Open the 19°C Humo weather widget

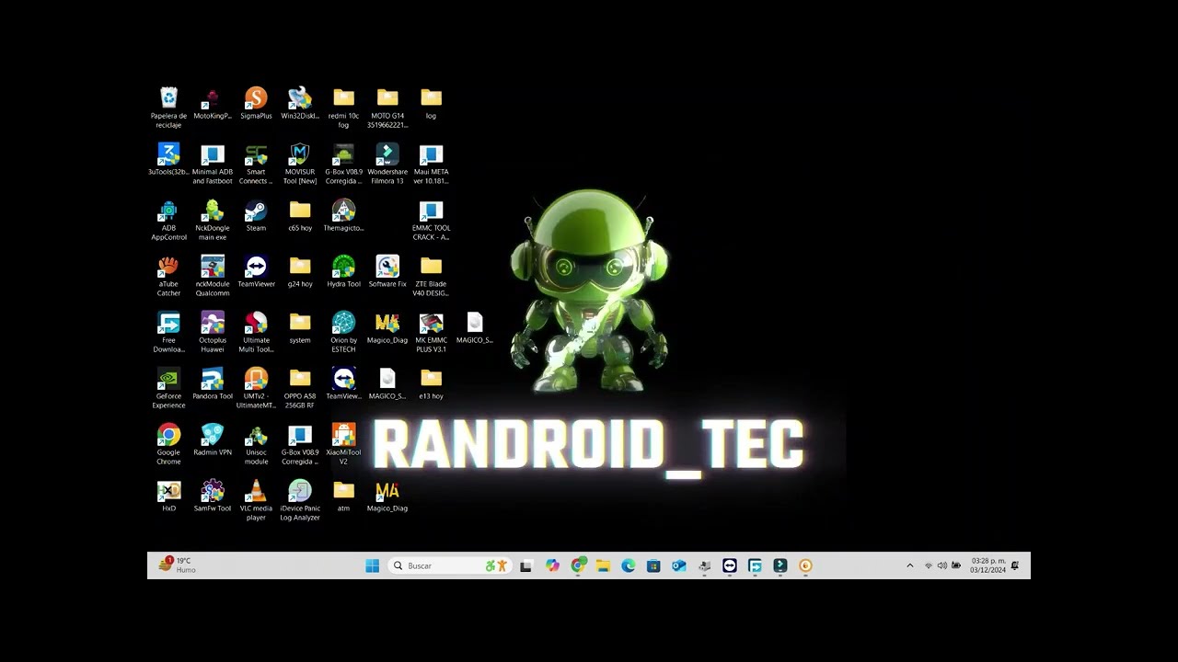[176, 565]
